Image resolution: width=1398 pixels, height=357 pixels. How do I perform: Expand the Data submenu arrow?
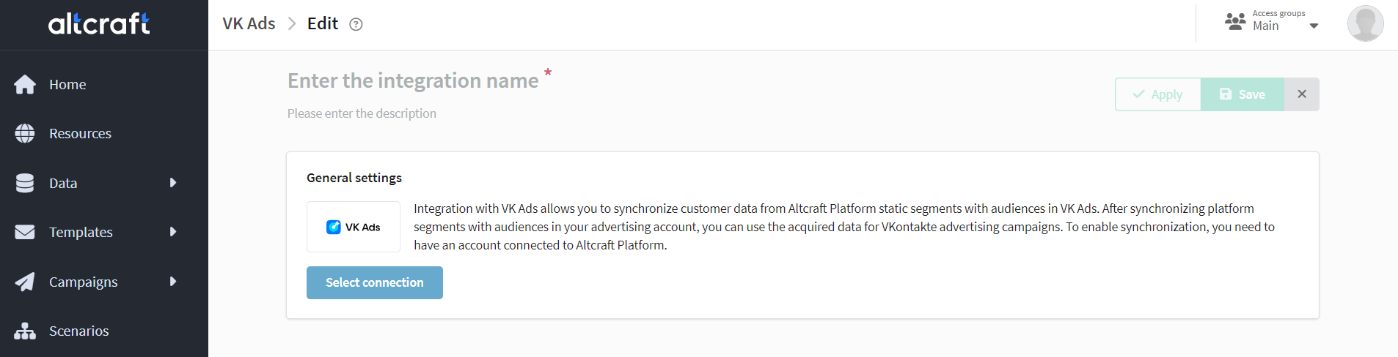[173, 183]
